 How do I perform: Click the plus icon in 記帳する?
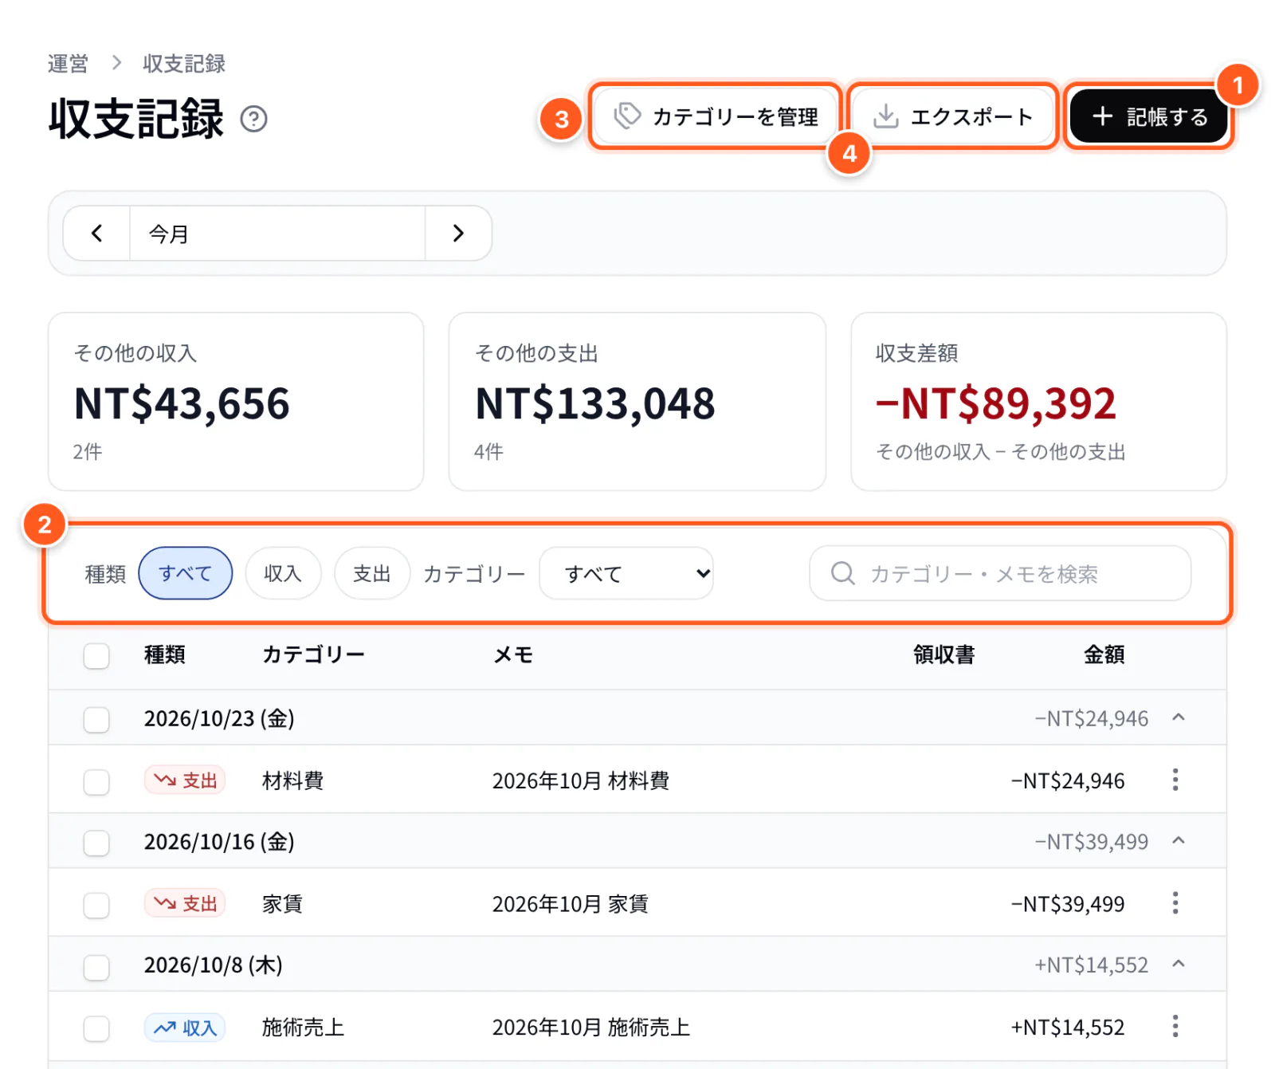click(x=1102, y=116)
